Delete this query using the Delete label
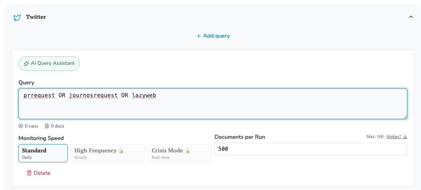Viewport: 421px width, 190px height. (42, 173)
